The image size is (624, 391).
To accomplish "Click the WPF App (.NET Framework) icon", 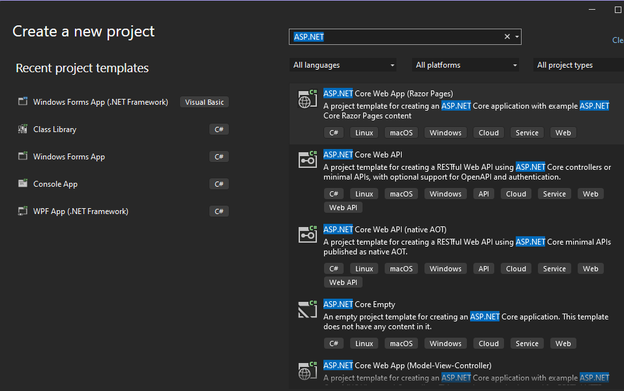I will point(23,211).
